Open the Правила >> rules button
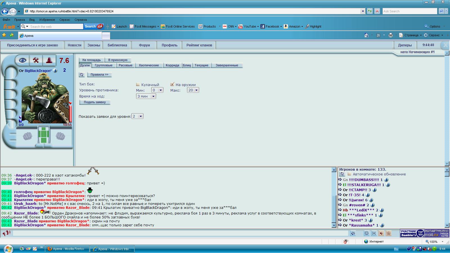The width and height of the screenshot is (450, 253). pos(99,75)
